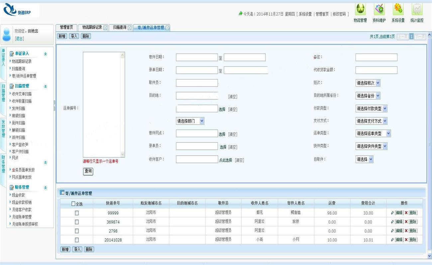Switch to the 管理首页 tab
The height and width of the screenshot is (265, 432).
pyautogui.click(x=66, y=27)
